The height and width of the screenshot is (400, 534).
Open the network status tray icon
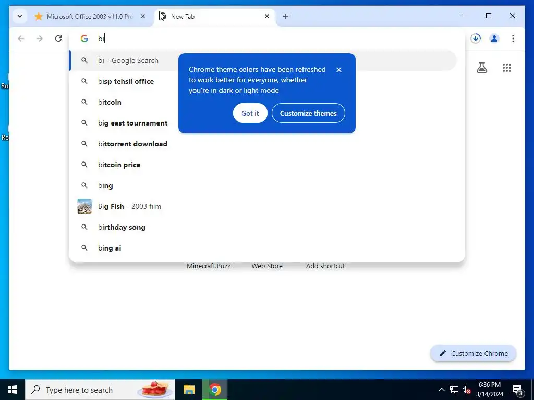pos(454,390)
